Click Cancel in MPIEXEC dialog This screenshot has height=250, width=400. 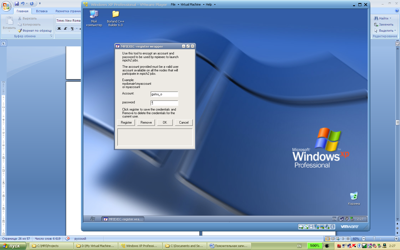(x=184, y=122)
